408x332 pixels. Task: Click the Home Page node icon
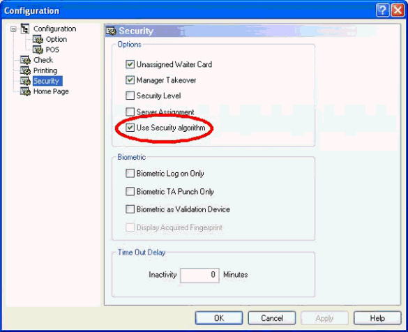coord(26,91)
